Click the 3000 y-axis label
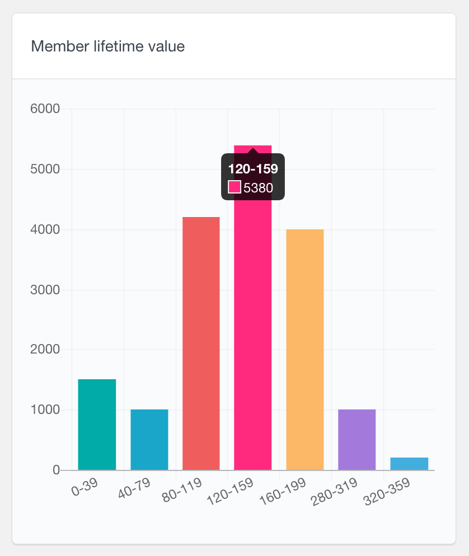Screen dimensions: 469x556 (x=45, y=290)
